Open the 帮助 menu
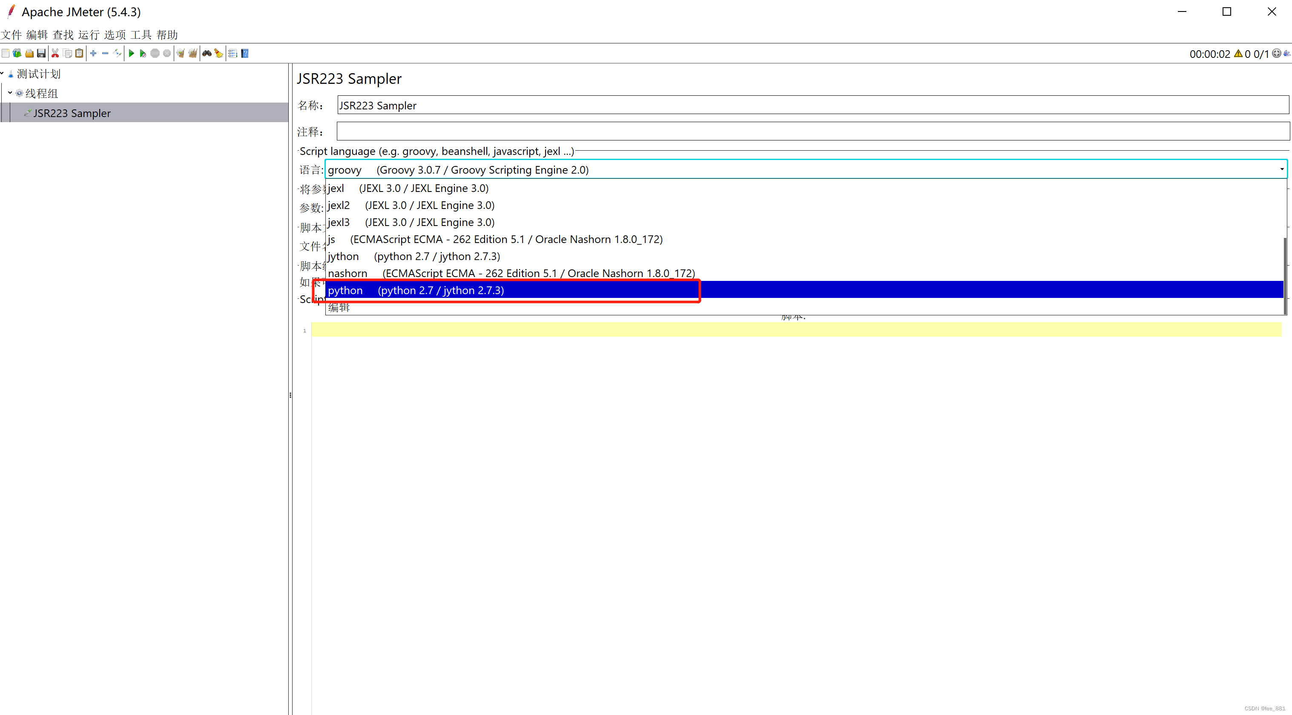The image size is (1292, 715). tap(167, 34)
